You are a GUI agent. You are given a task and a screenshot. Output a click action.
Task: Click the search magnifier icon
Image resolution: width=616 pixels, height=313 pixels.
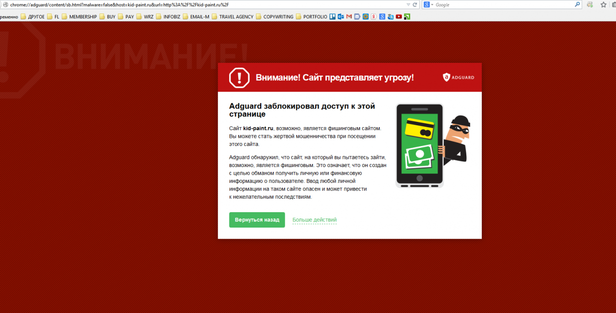pyautogui.click(x=577, y=5)
